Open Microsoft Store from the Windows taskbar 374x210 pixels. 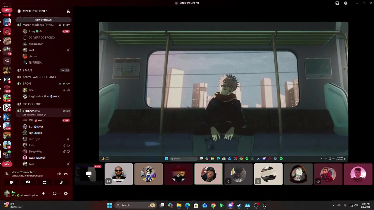tap(196, 205)
